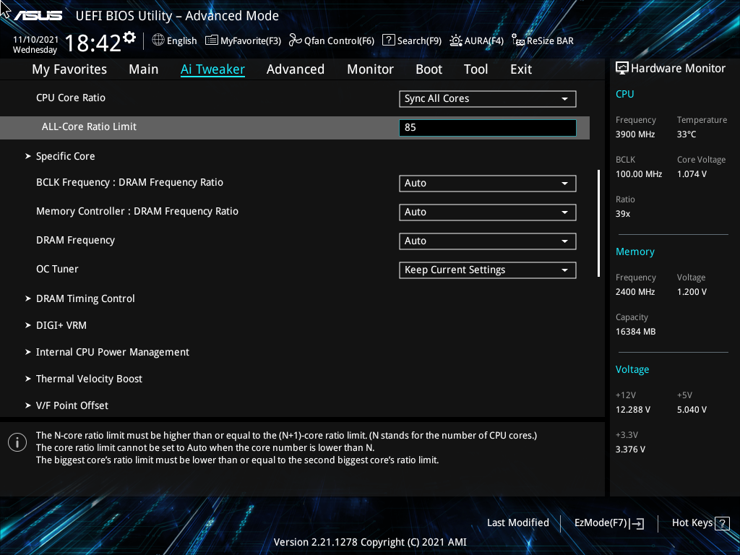This screenshot has width=740, height=555.
Task: Click the Hardware Monitor display icon
Action: tap(622, 69)
